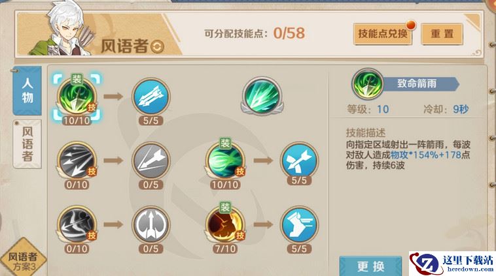Image resolution: width=496 pixels, height=276 pixels.
Task: Open the 人物 tab
Action: [x=27, y=91]
